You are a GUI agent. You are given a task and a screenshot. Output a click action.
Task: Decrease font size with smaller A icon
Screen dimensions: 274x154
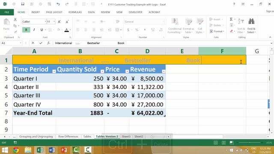(x=67, y=22)
